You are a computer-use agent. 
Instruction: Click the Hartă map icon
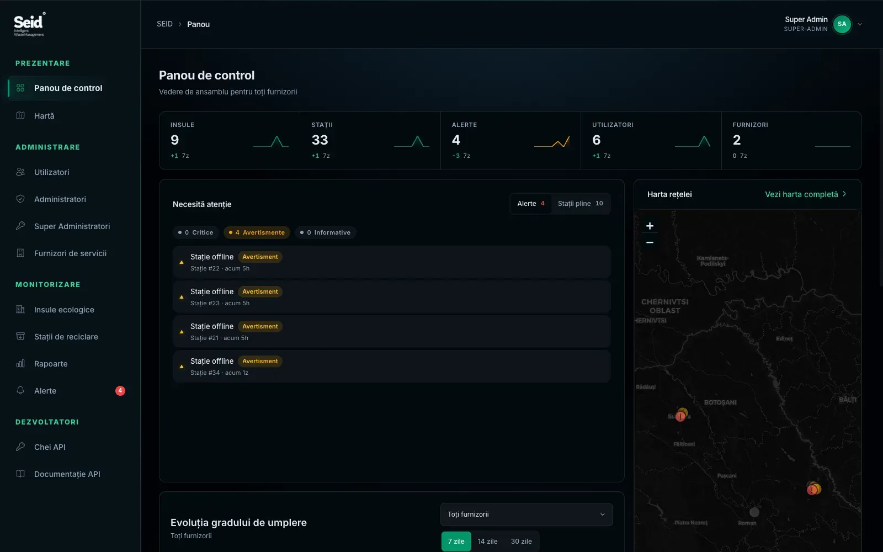(x=20, y=115)
